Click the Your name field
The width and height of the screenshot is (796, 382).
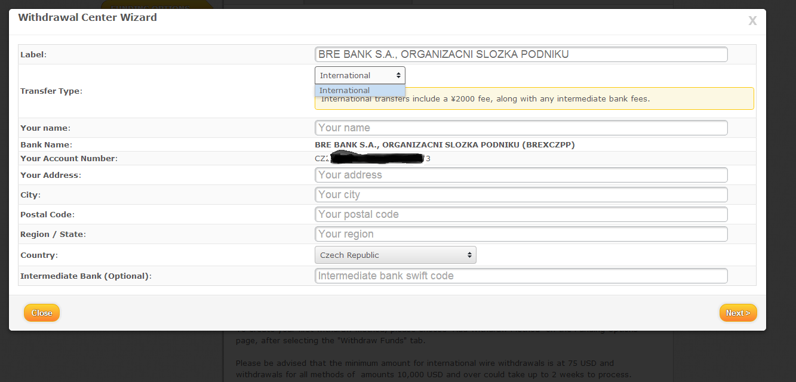(x=521, y=128)
